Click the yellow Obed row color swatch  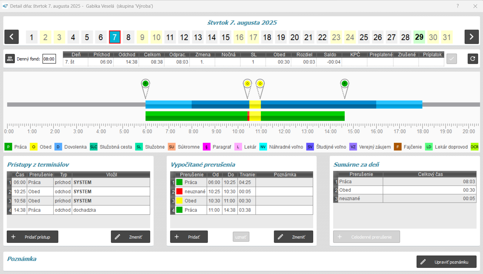tap(179, 201)
